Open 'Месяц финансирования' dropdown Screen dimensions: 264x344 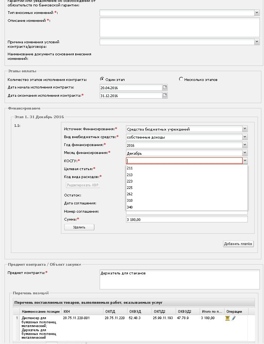(x=245, y=153)
